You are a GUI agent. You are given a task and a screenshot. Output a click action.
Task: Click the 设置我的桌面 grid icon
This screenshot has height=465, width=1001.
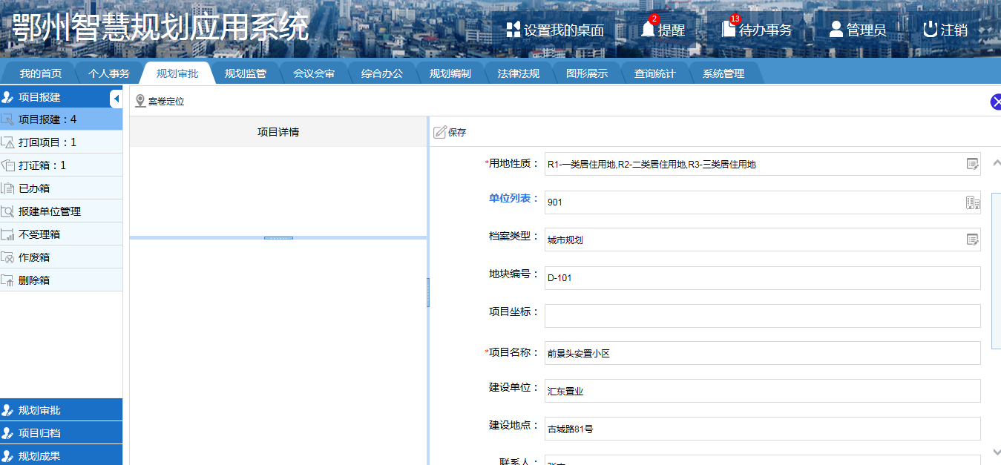tap(513, 30)
